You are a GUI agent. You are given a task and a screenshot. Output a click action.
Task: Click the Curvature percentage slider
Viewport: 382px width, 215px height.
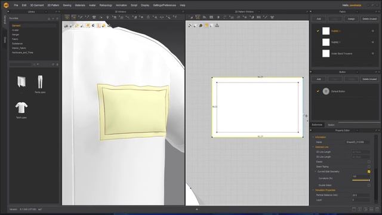(x=361, y=180)
